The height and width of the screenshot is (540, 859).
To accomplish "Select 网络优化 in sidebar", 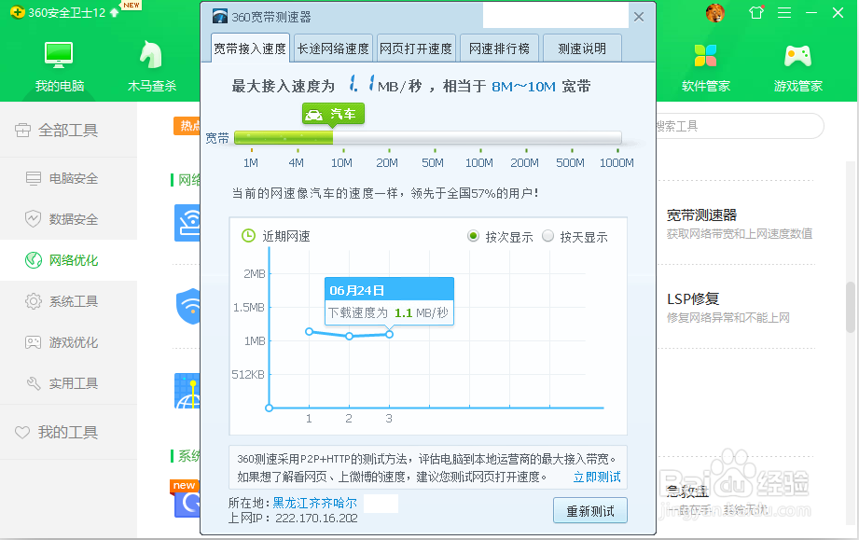I will pyautogui.click(x=68, y=260).
